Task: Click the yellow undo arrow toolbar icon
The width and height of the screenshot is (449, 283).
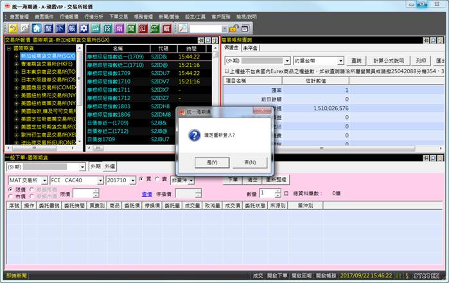Action: (13, 28)
